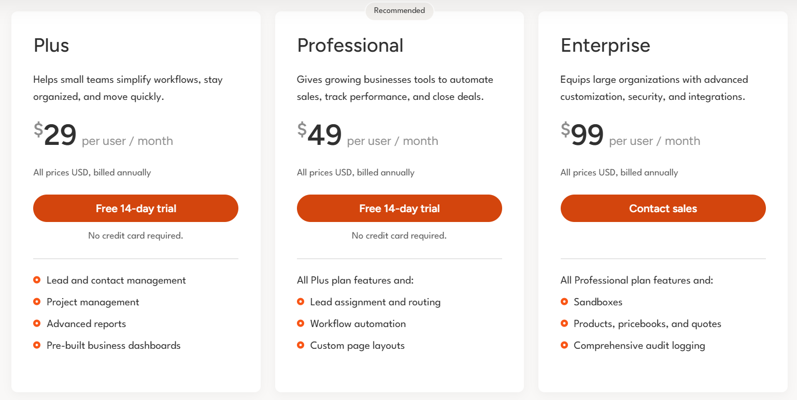Click the orange bullet beside Lead and contact management
This screenshot has height=400, width=797.
[37, 280]
